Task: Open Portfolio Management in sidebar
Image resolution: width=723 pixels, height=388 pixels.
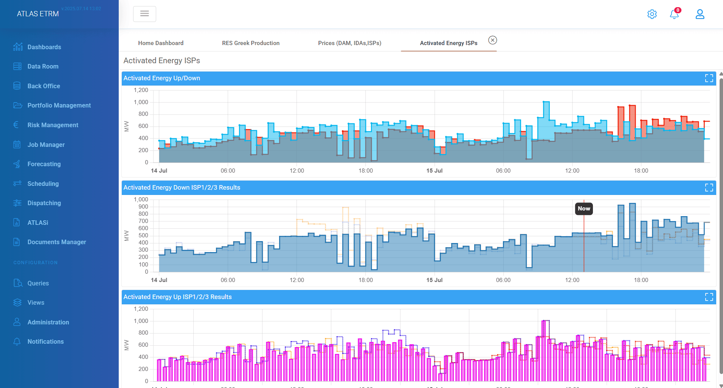Action: click(59, 105)
